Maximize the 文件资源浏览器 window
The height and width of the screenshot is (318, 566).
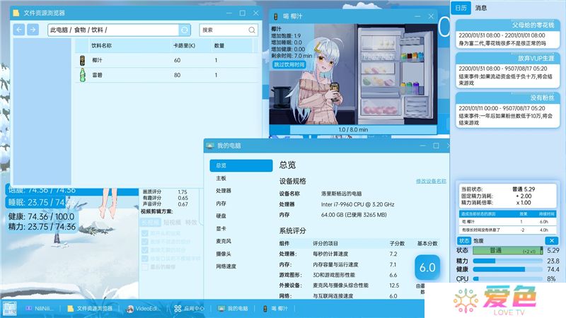pos(242,13)
